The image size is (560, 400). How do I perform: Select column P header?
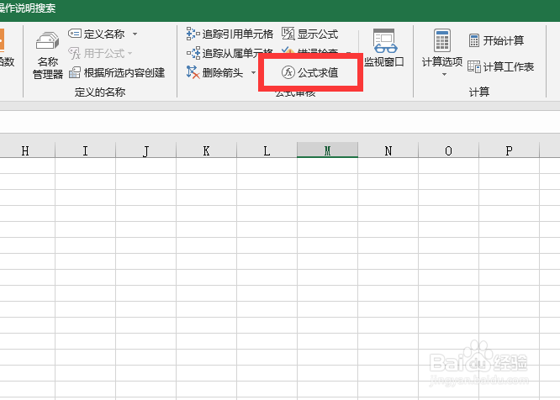click(509, 150)
